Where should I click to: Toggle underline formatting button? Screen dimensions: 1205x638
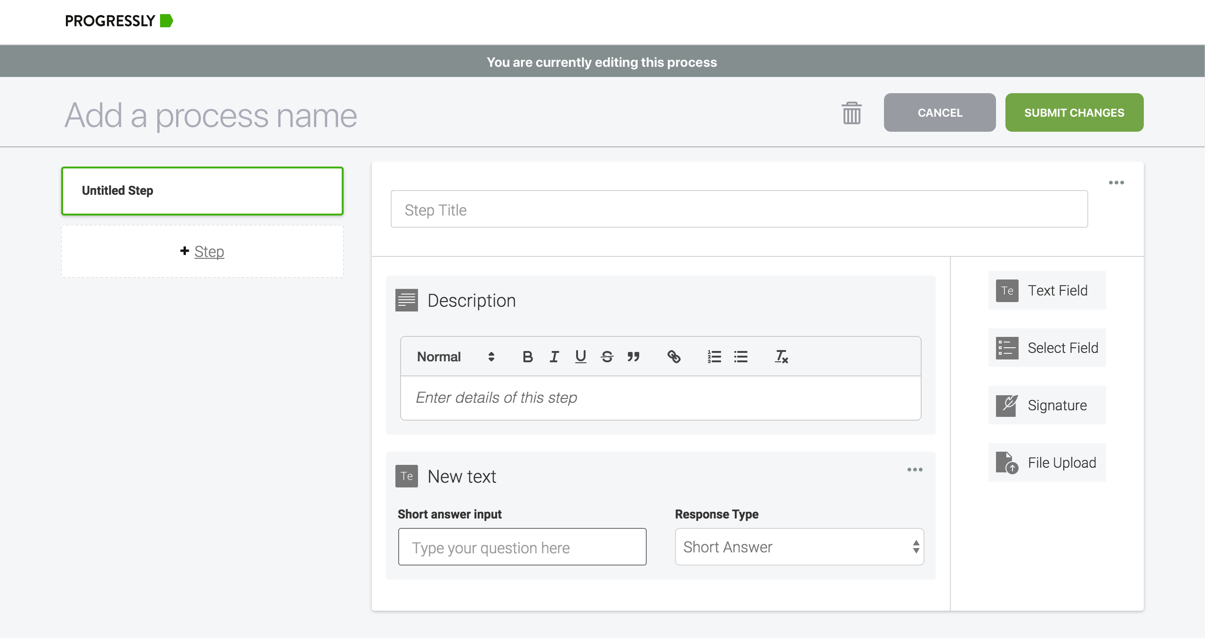pos(580,357)
